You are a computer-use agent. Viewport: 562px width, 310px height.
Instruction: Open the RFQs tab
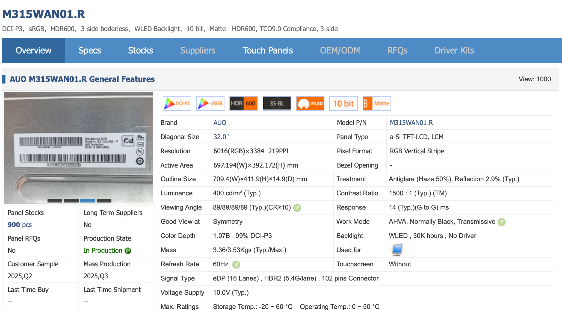coord(397,50)
